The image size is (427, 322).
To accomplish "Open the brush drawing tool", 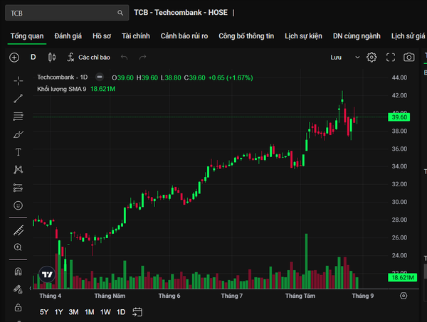I will pyautogui.click(x=19, y=134).
